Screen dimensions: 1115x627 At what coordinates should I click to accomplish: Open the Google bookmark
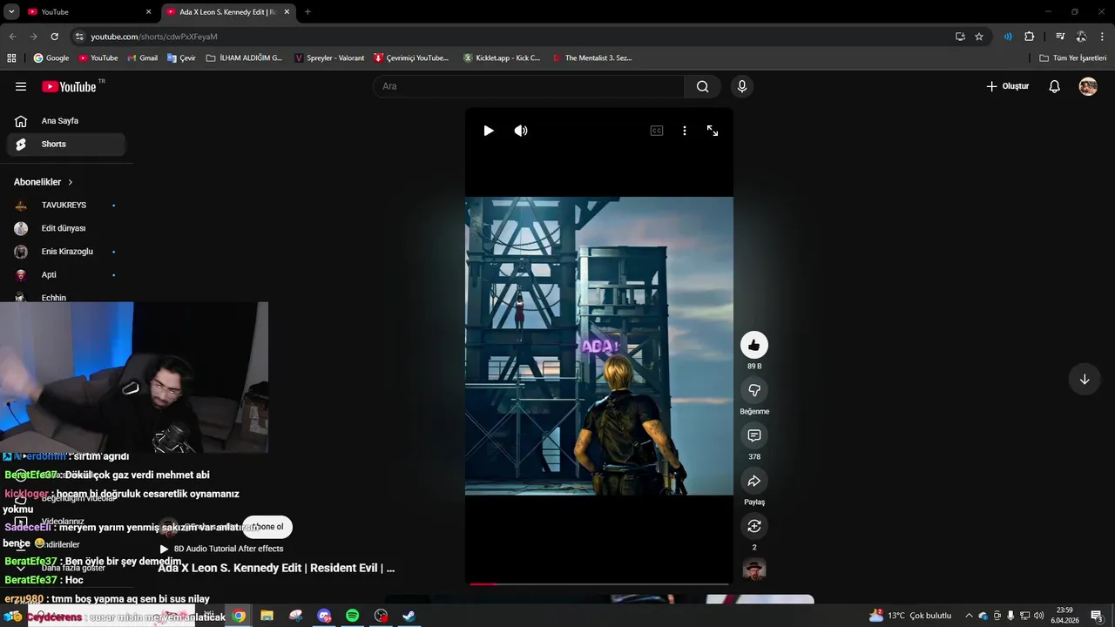[51, 58]
